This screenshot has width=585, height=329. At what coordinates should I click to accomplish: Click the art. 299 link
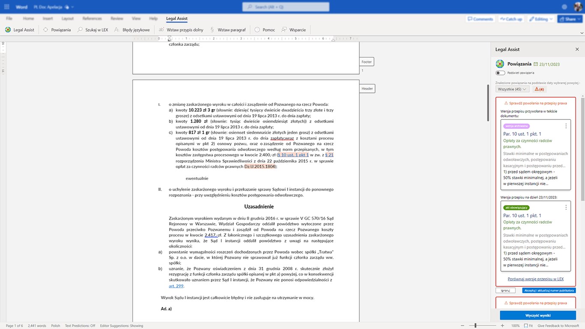pyautogui.click(x=176, y=286)
